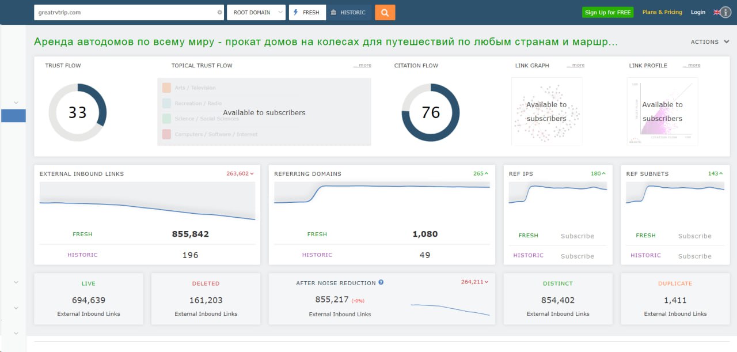Click the gear icon in the search field

219,12
